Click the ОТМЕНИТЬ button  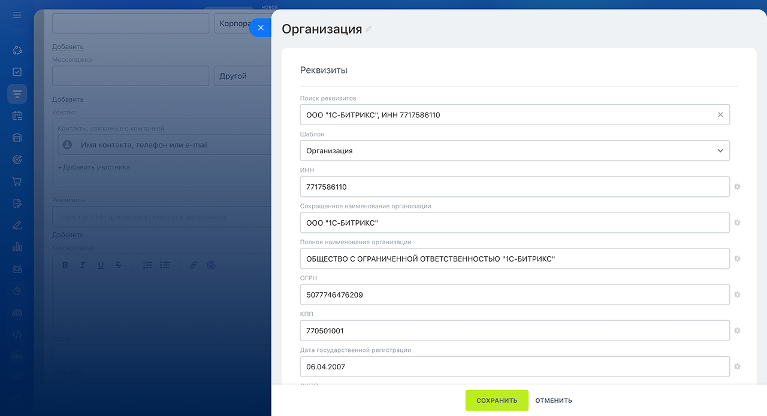click(x=554, y=400)
